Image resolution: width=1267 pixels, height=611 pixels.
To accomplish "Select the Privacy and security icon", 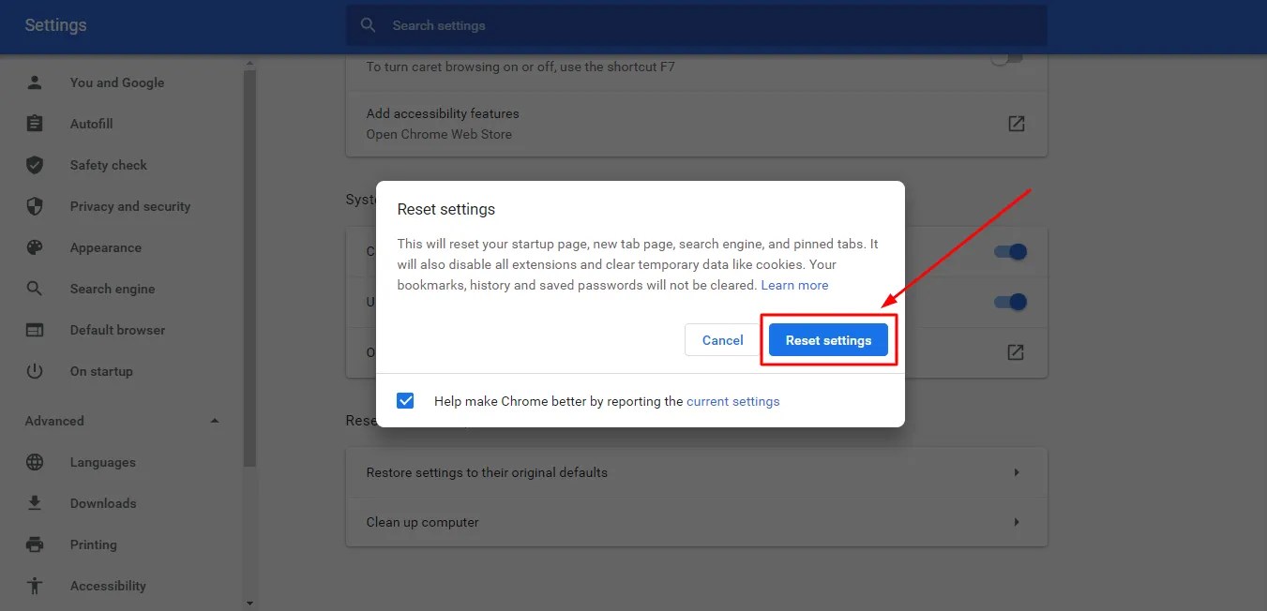I will (35, 206).
